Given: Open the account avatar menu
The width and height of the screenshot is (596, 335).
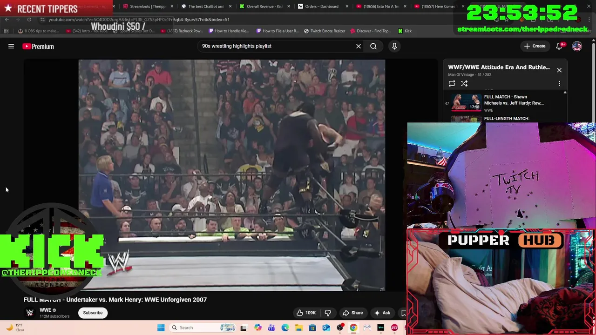Looking at the screenshot, I should point(577,46).
